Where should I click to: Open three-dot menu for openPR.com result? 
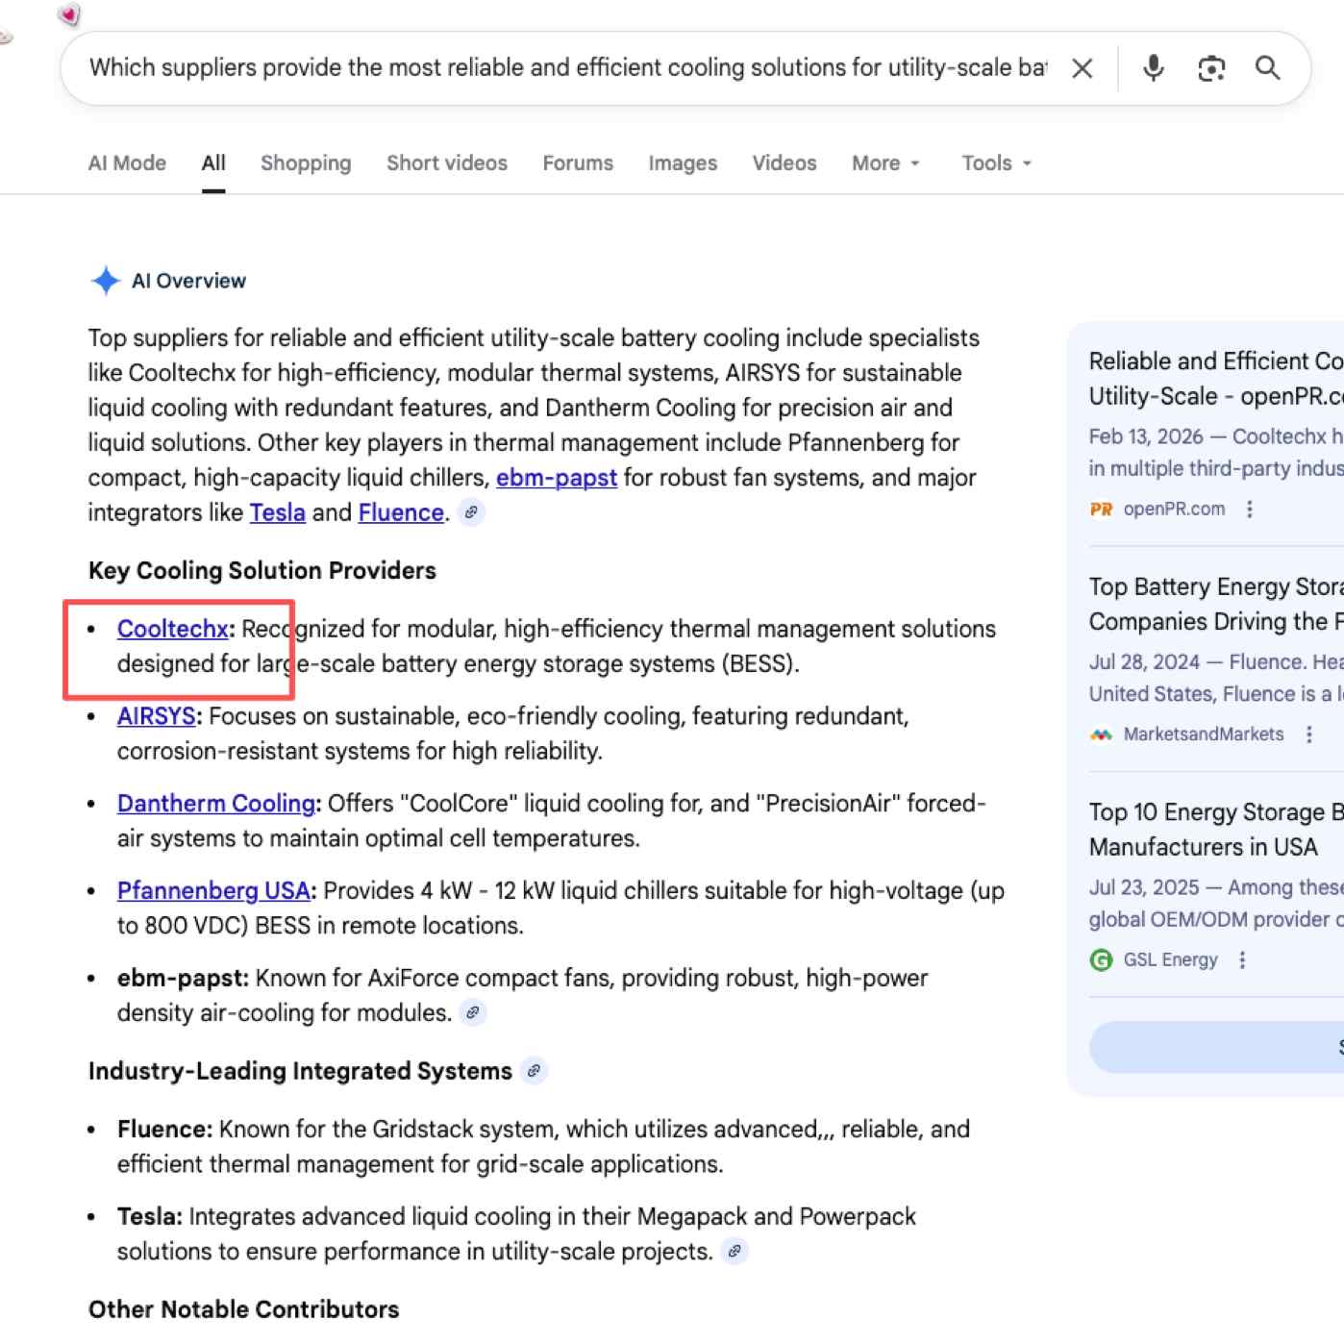click(1249, 510)
